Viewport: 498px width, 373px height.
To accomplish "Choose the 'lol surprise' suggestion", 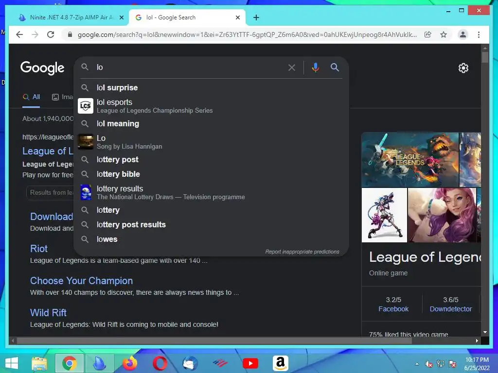I will coord(211,87).
